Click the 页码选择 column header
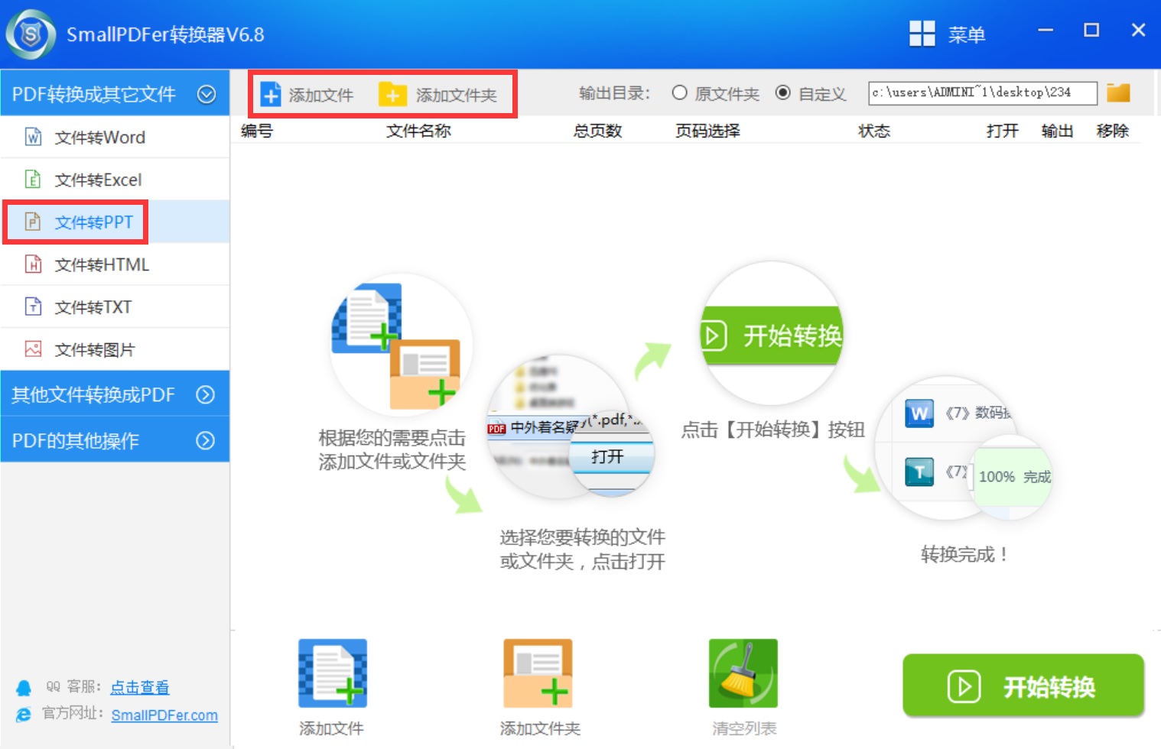The image size is (1161, 749). [707, 131]
